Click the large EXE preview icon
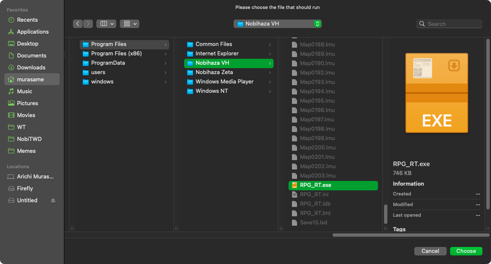The width and height of the screenshot is (491, 264). [436, 93]
